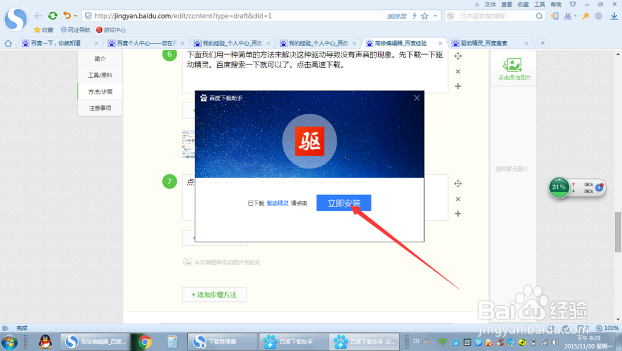
Task: Click the 驱动精灵 red app icon
Action: (309, 141)
